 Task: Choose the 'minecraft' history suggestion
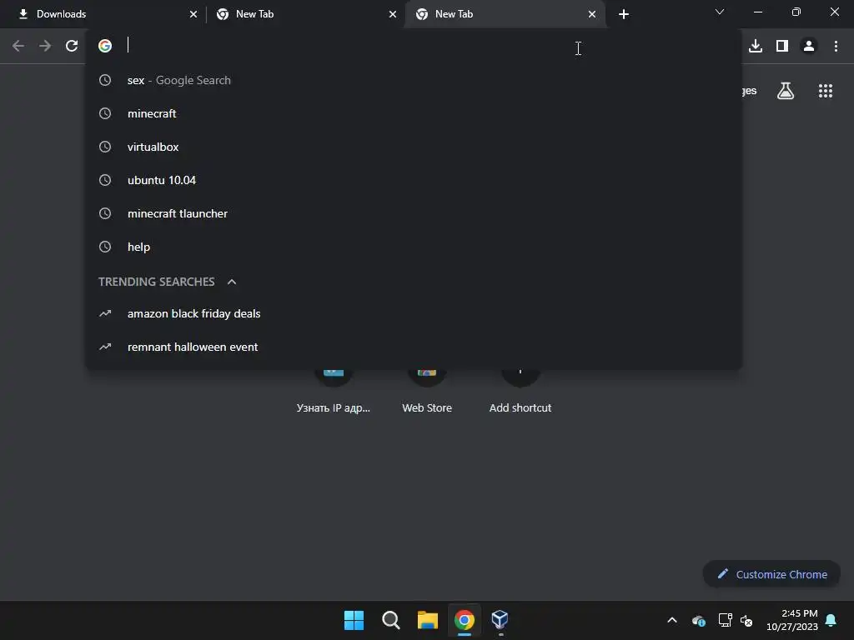click(414, 113)
